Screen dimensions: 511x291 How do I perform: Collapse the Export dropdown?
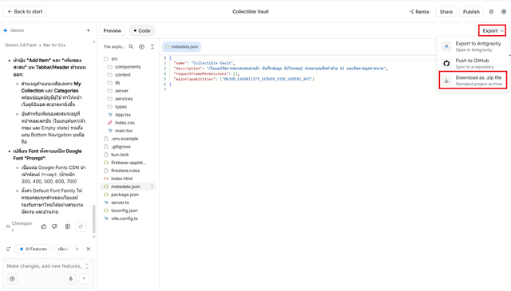[x=492, y=30]
